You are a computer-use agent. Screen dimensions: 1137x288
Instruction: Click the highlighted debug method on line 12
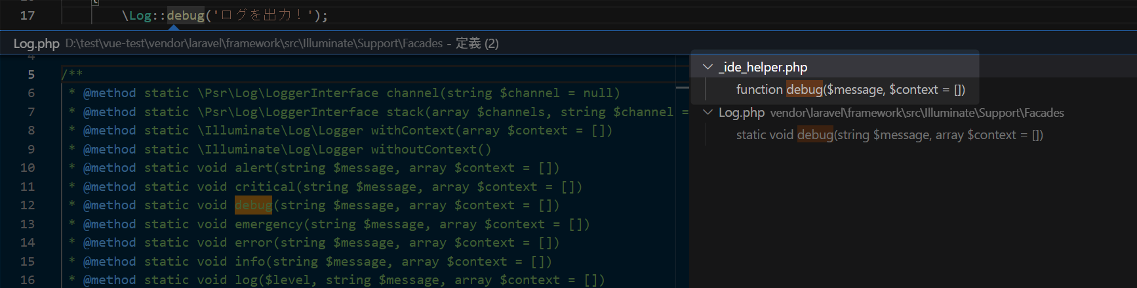[x=253, y=205]
